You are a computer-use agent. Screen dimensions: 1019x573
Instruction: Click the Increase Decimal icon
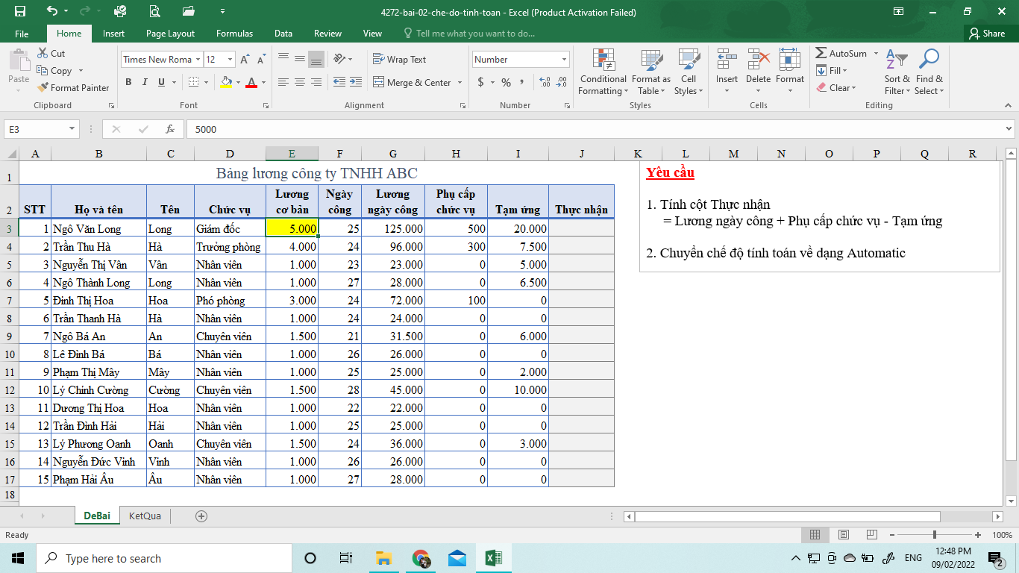pyautogui.click(x=544, y=83)
